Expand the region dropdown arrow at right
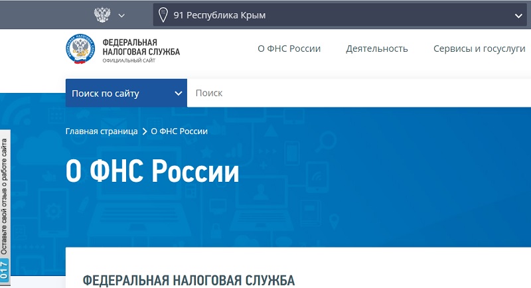Image resolution: width=531 pixels, height=288 pixels. tap(518, 15)
